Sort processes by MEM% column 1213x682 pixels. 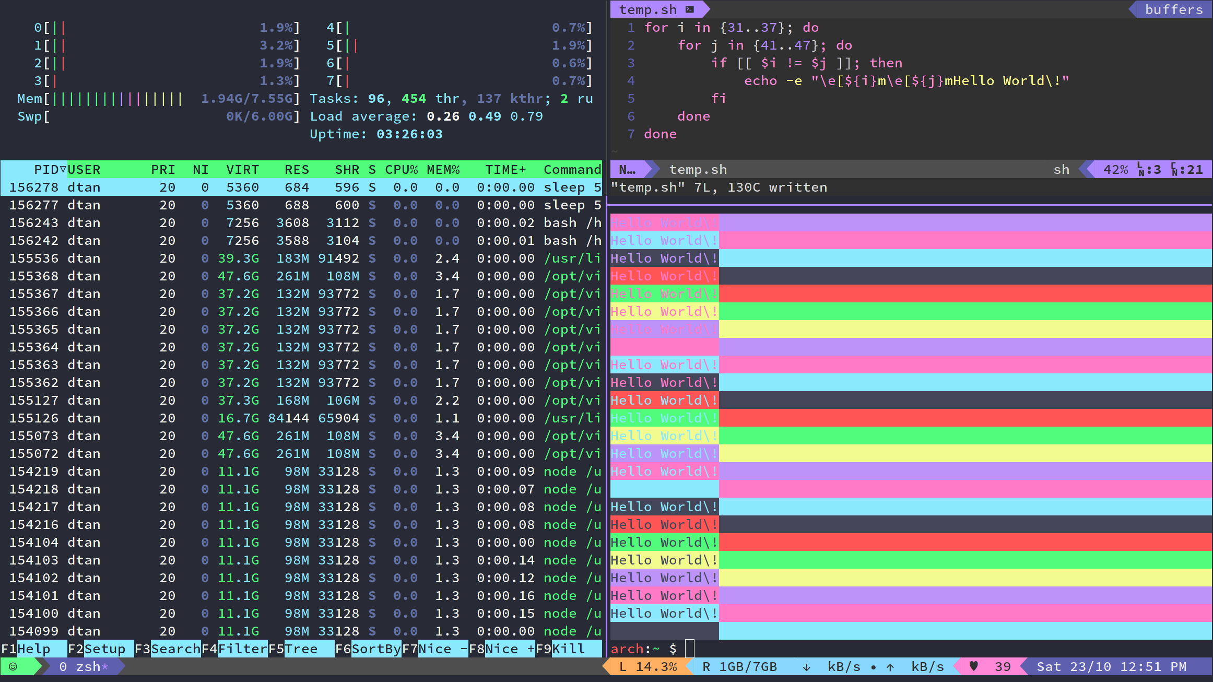pos(443,169)
